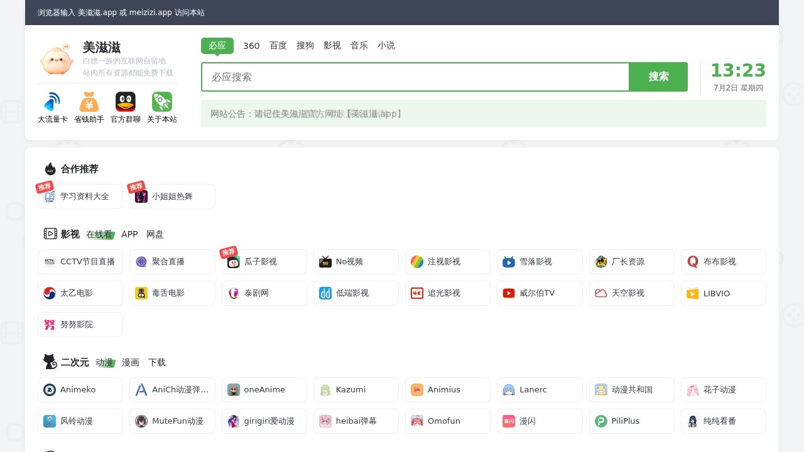Screen dimensions: 804x452
Task: Open 纯纯看番 site card
Action: [x=724, y=421]
